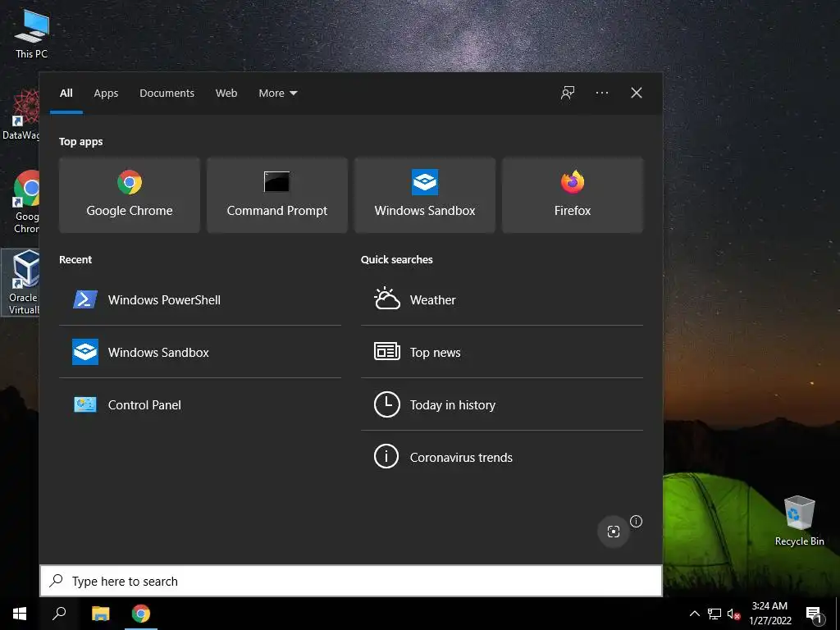This screenshot has height=630, width=840.
Task: Switch to the Web tab
Action: pos(226,93)
